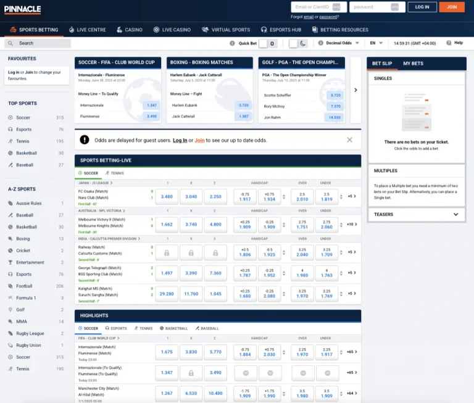Toggle the Quick Bet switch
Viewport: 474px width, 403px height.
pyautogui.click(x=268, y=43)
